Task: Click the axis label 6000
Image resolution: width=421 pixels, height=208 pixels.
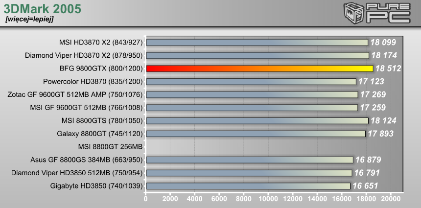Action: pos(219,199)
